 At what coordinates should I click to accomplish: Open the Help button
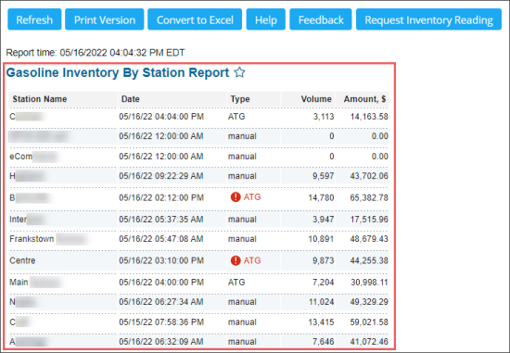[x=266, y=19]
